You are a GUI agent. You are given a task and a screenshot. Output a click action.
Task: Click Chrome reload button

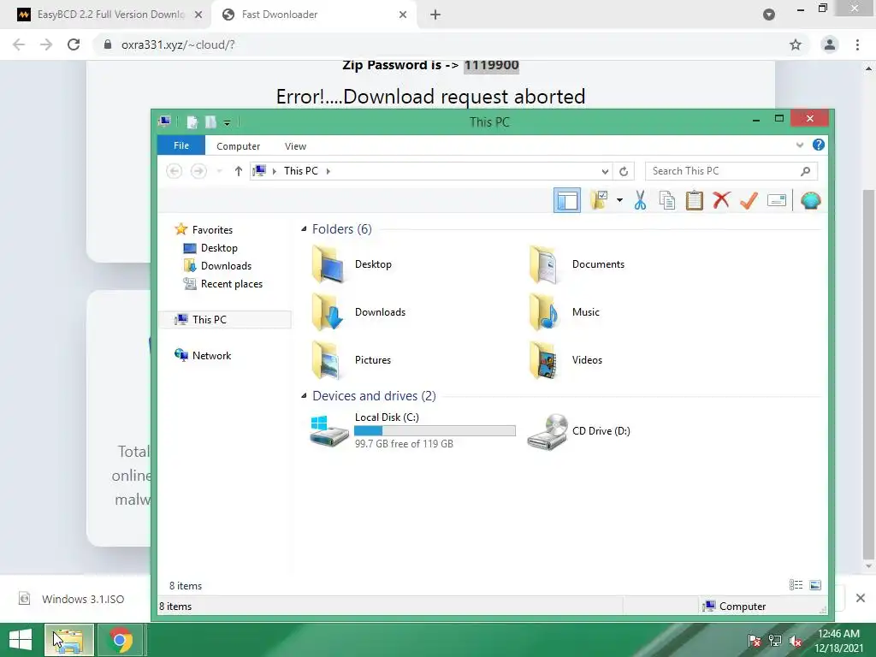click(74, 44)
